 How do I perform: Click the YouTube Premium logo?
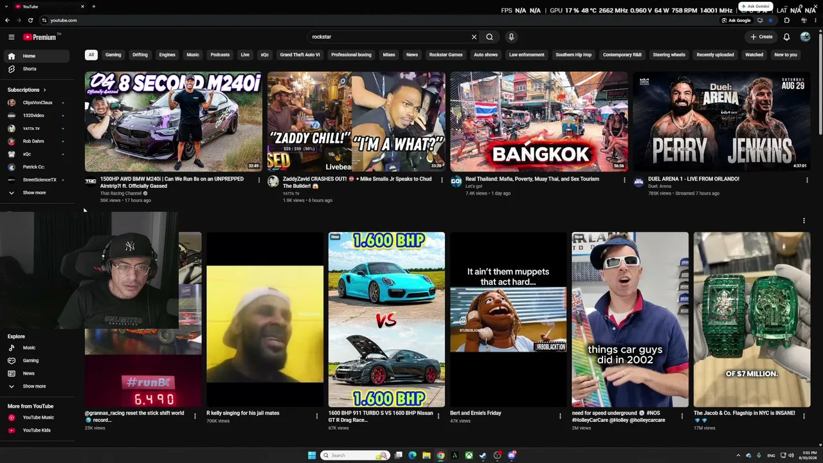click(x=41, y=37)
